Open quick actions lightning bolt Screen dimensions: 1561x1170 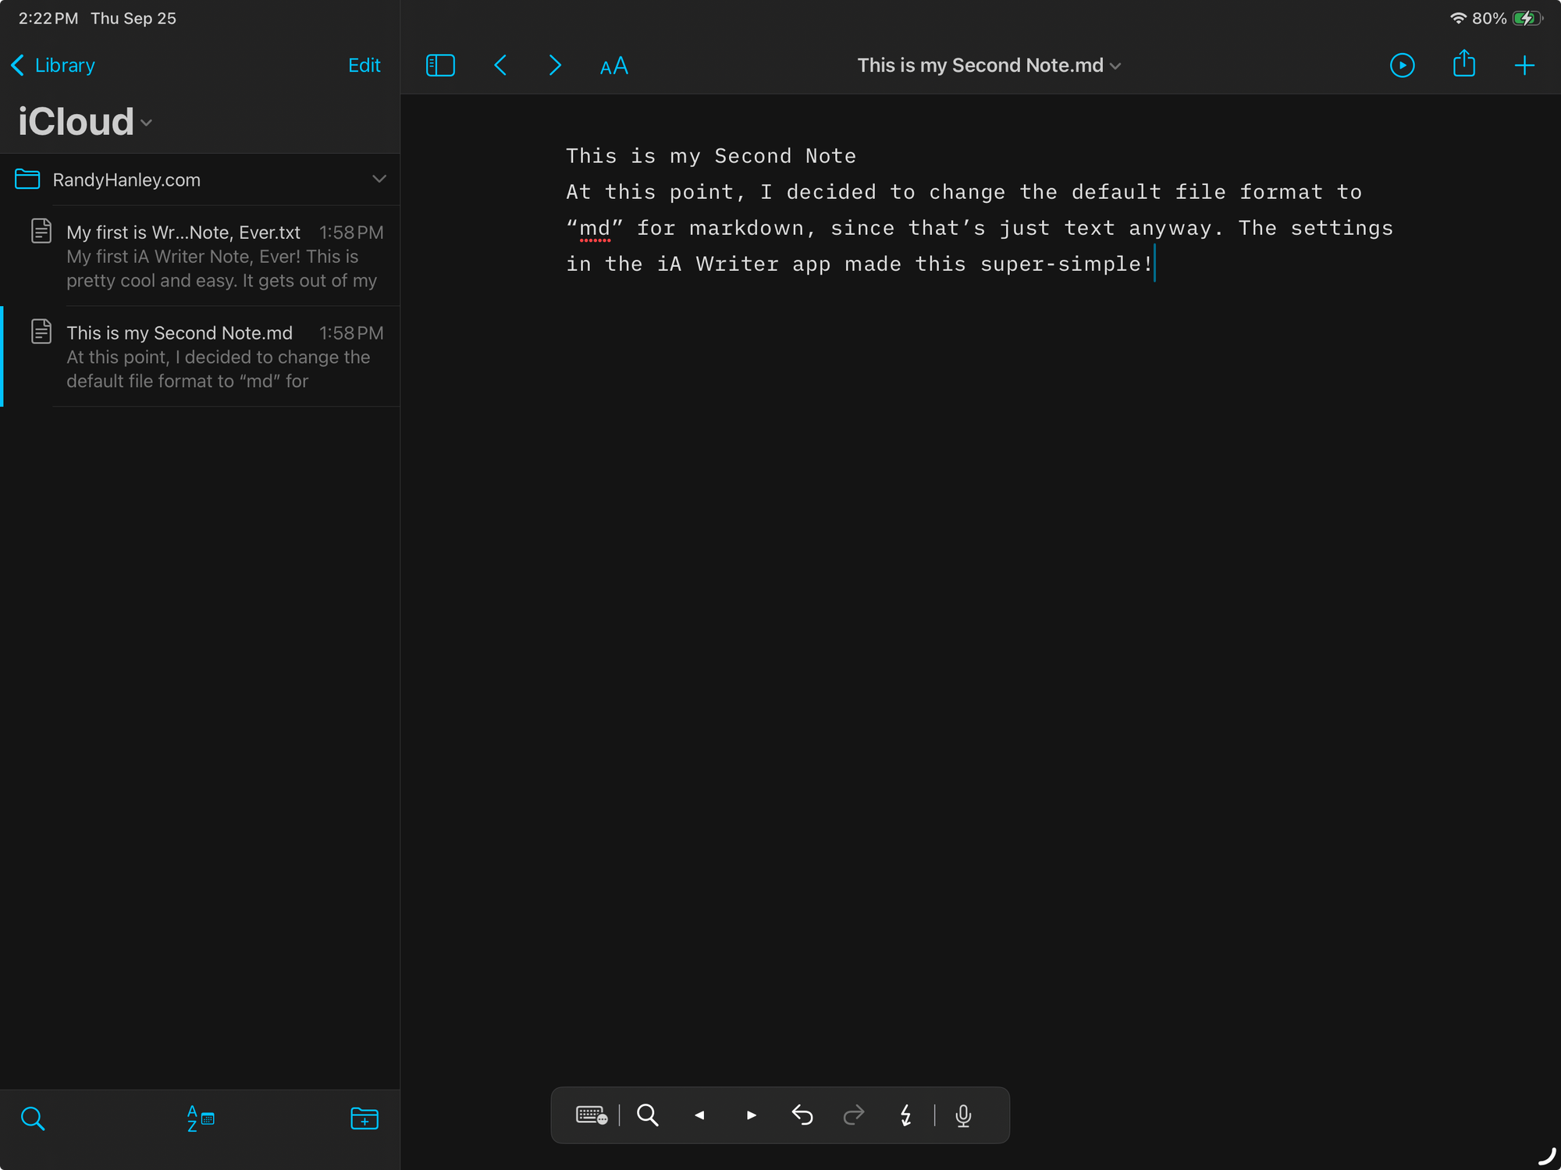905,1115
